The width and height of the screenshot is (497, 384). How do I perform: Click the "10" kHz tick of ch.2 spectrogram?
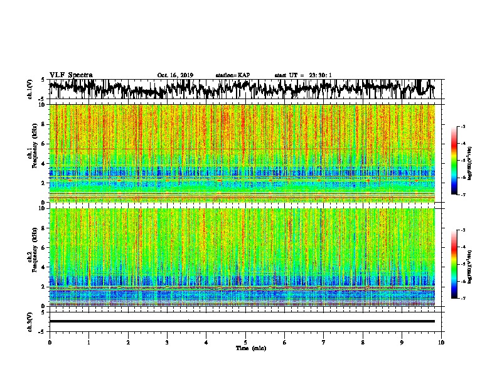pyautogui.click(x=43, y=208)
